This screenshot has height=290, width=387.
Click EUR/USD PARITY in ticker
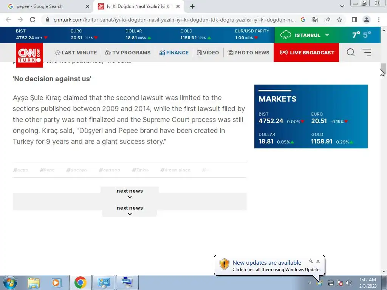(252, 35)
